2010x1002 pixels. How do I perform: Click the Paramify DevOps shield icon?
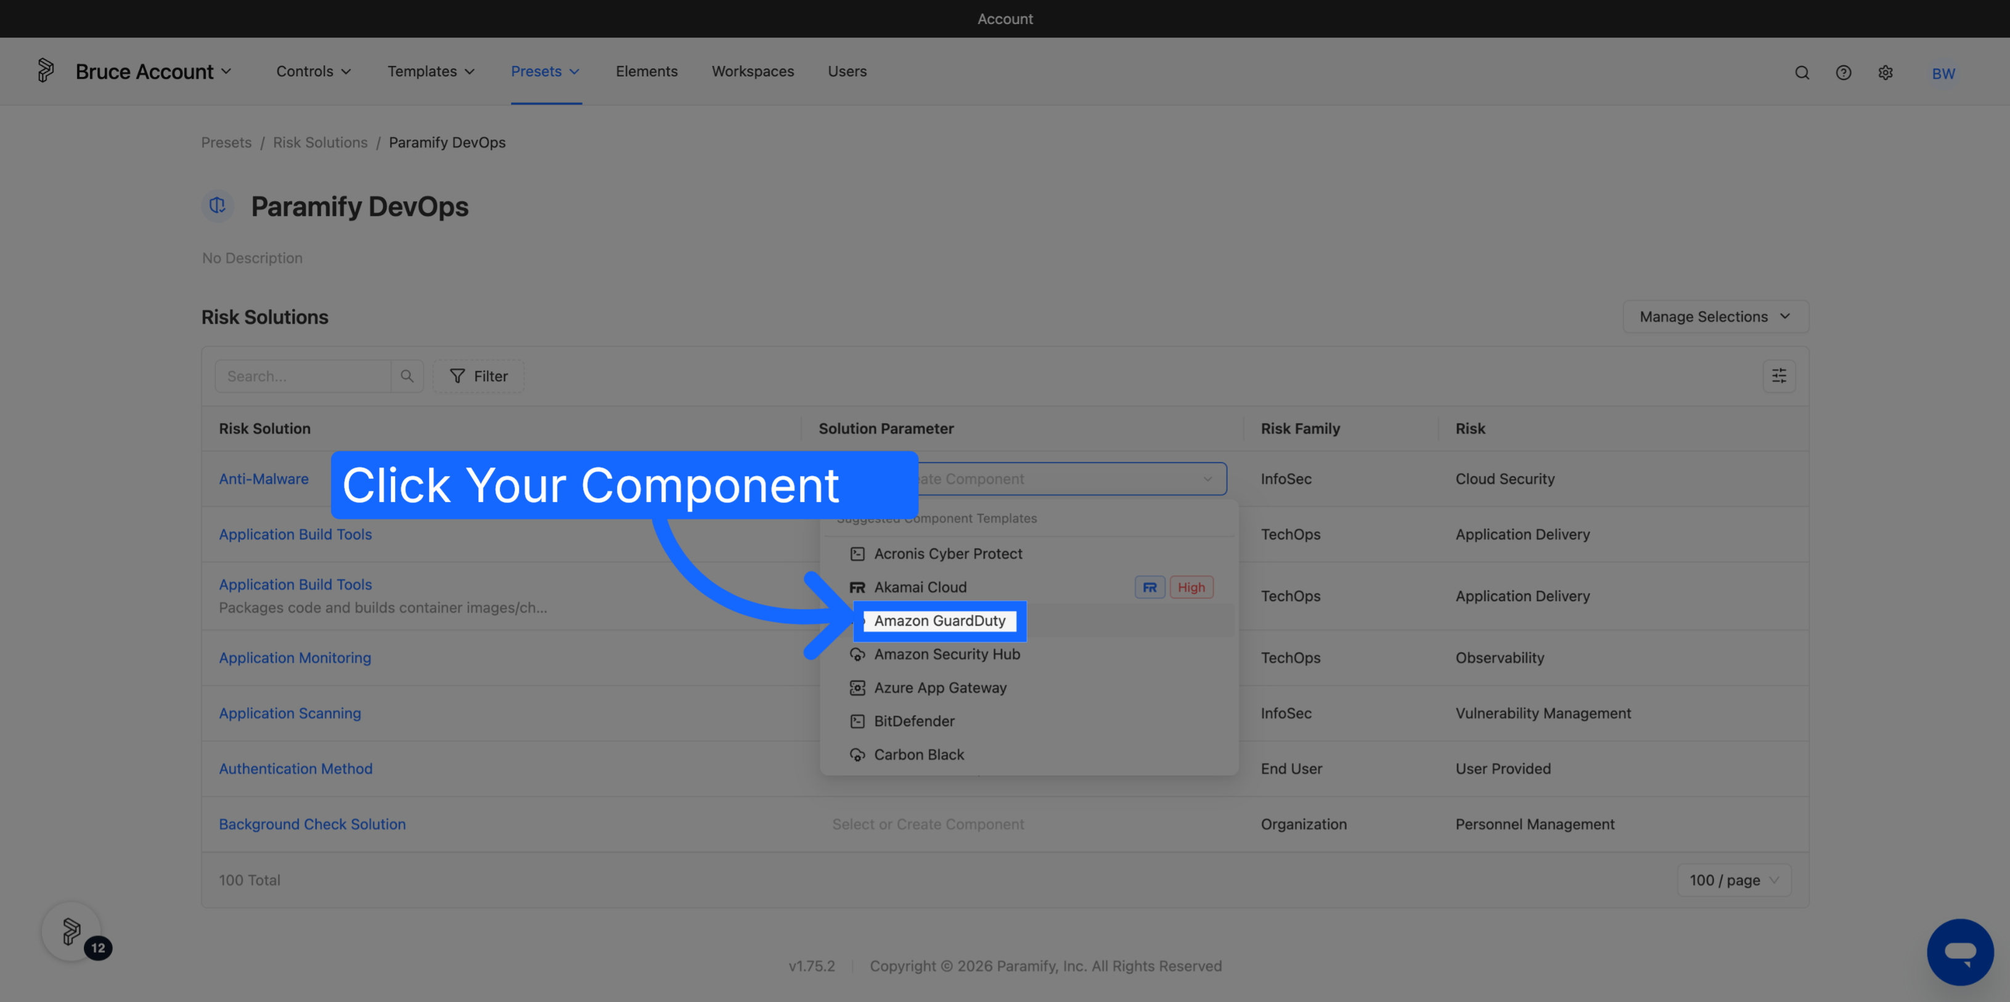218,206
